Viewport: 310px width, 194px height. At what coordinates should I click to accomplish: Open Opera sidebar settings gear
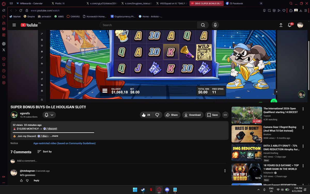(x=4, y=83)
